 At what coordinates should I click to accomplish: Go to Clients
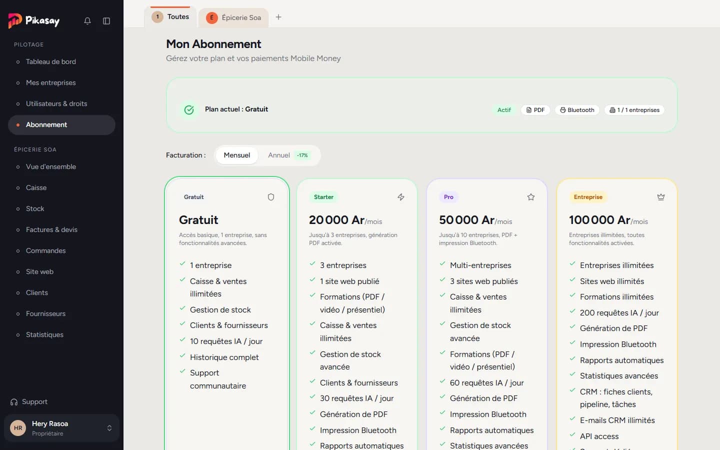click(61, 293)
